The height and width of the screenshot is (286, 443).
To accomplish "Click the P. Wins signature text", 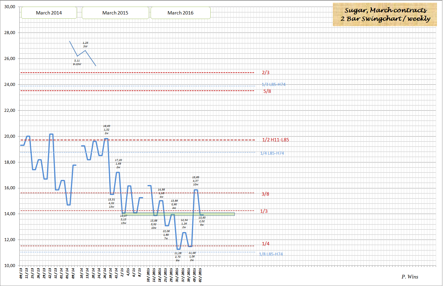I will (410, 277).
